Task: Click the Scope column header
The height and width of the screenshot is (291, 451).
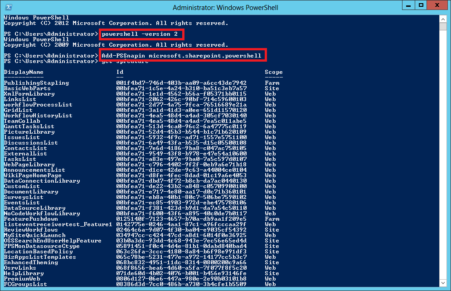Action: [x=273, y=72]
